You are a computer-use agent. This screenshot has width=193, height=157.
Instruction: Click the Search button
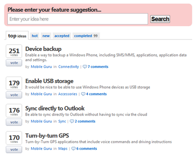160,19
